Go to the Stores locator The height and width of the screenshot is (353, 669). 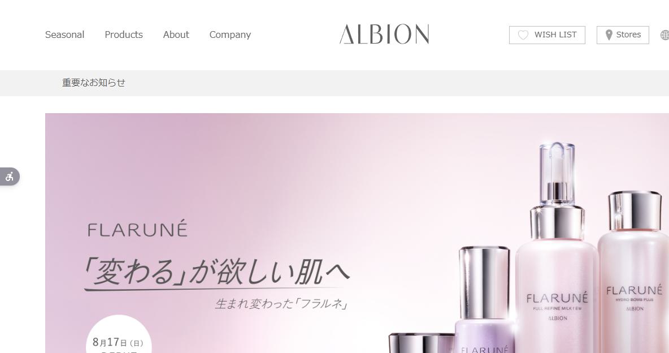pos(623,35)
